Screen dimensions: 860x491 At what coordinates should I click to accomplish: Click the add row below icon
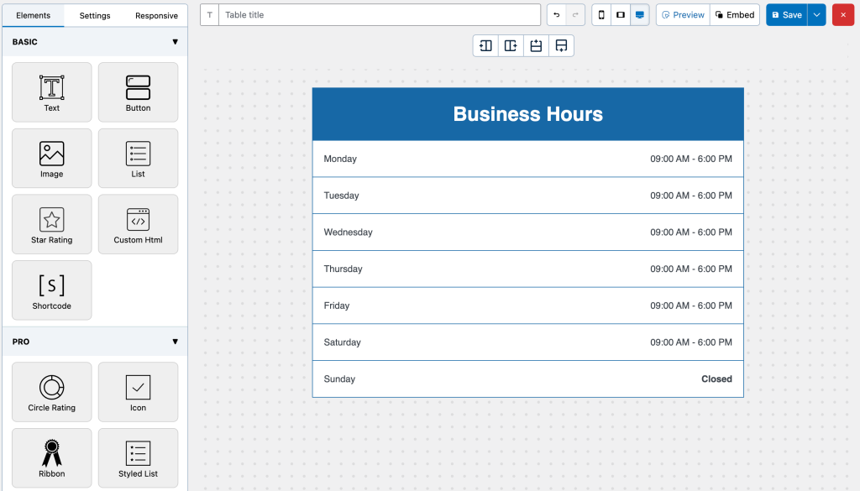[x=561, y=45]
